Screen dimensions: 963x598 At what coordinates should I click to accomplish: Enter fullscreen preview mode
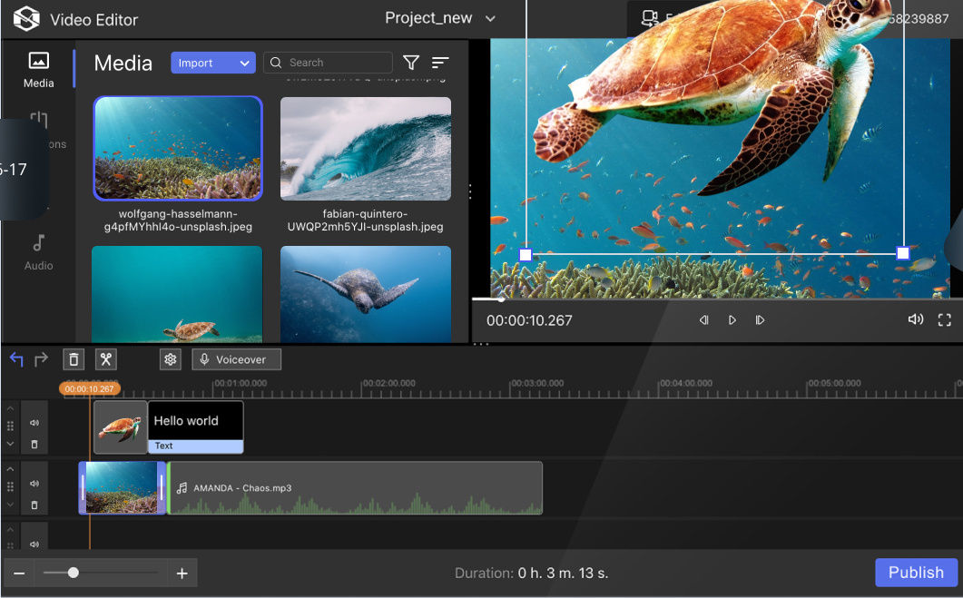click(x=944, y=320)
